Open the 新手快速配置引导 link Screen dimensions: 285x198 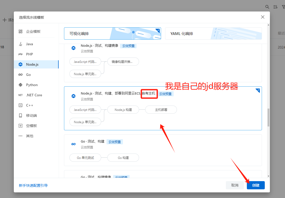point(33,185)
